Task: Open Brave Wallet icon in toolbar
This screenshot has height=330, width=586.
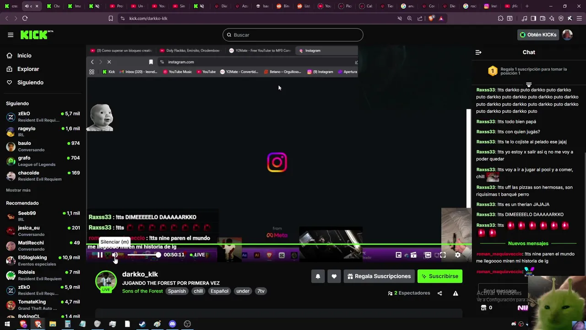Action: click(543, 18)
